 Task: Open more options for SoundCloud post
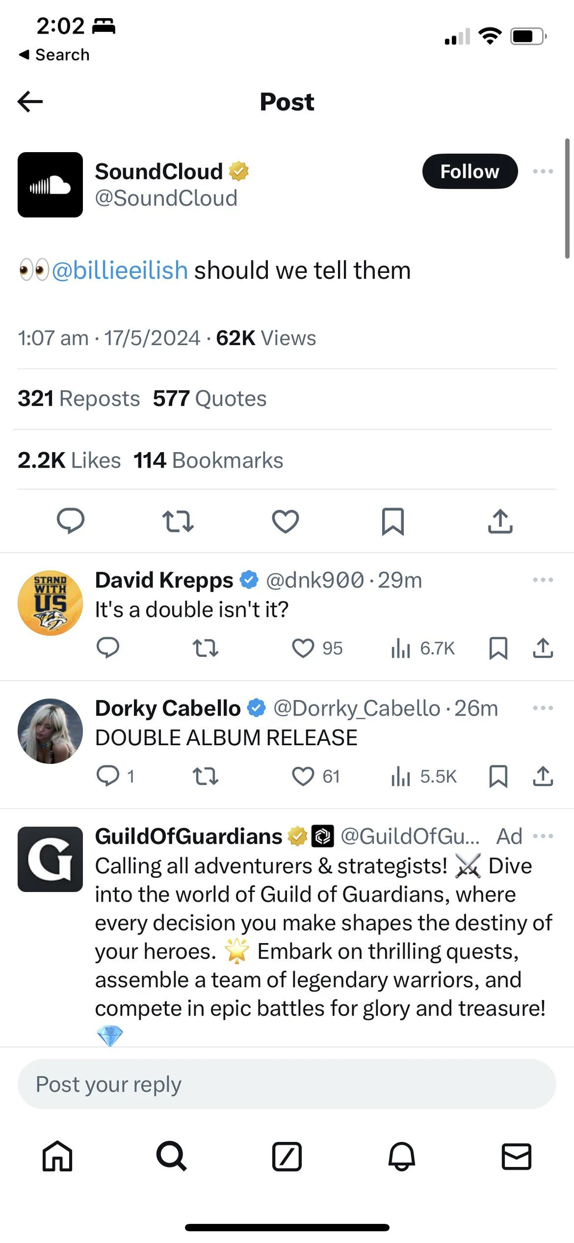click(x=543, y=171)
